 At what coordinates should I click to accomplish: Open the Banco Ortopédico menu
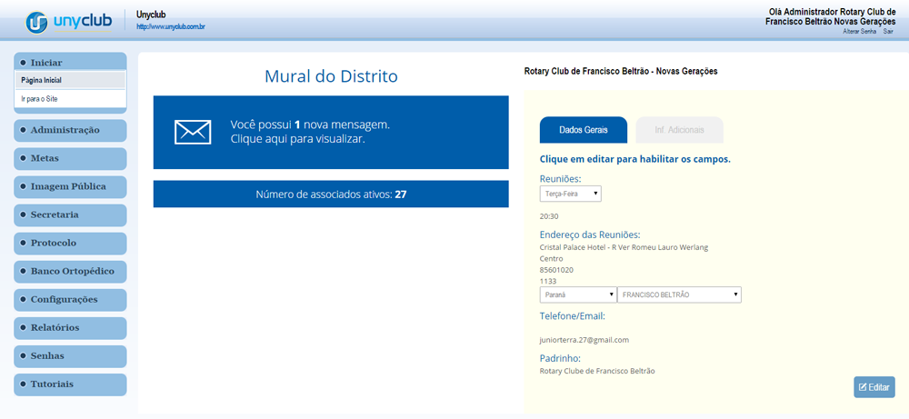click(70, 271)
